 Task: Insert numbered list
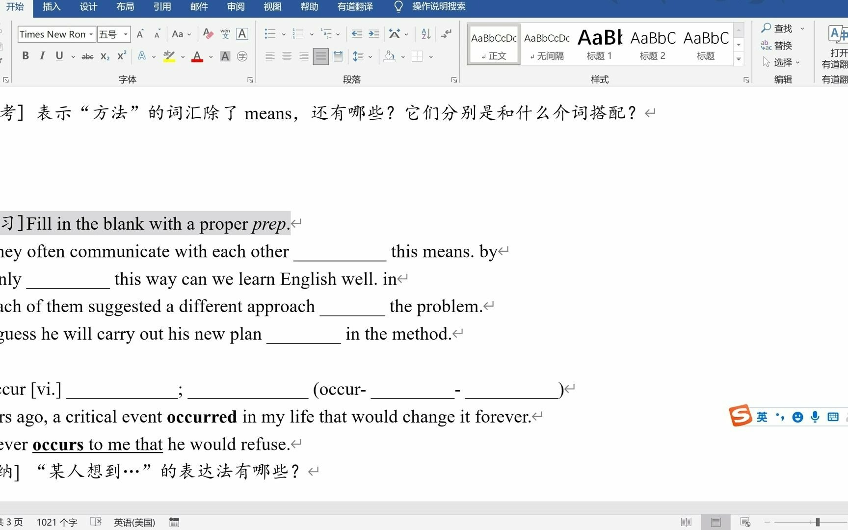(x=298, y=34)
